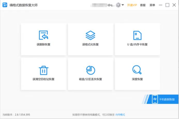Viewport: 179px width, 119px height.
Task: Open the 客服 support menu
Action: 143,5
